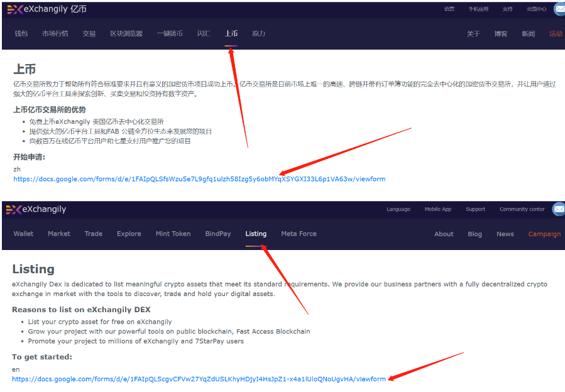This screenshot has height=392, width=565.
Task: Go to the 钱包 nav item
Action: (x=21, y=33)
